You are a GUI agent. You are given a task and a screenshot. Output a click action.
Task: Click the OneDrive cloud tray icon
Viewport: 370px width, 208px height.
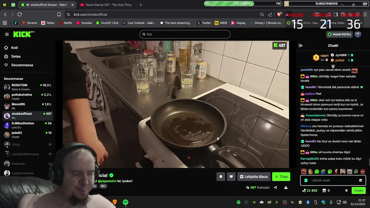pyautogui.click(x=262, y=202)
